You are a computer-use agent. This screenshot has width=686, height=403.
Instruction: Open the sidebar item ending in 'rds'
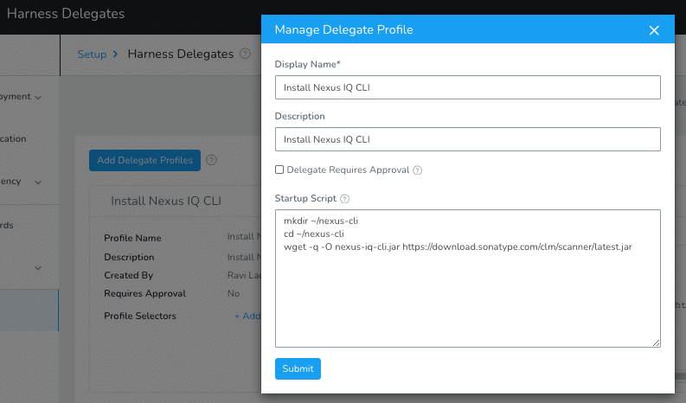click(7, 226)
